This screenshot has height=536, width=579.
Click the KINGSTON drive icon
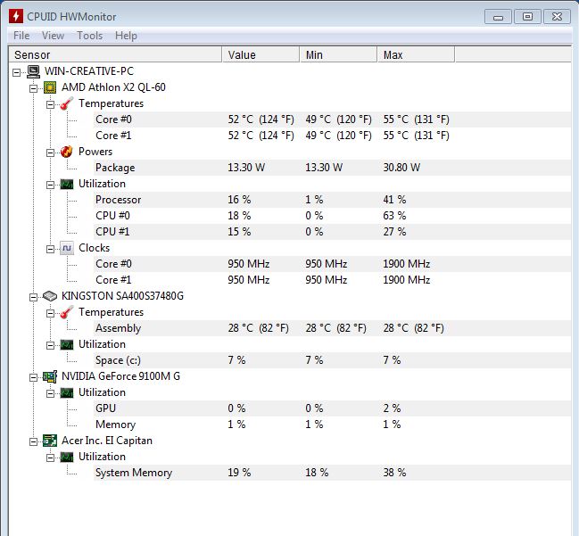(x=50, y=296)
